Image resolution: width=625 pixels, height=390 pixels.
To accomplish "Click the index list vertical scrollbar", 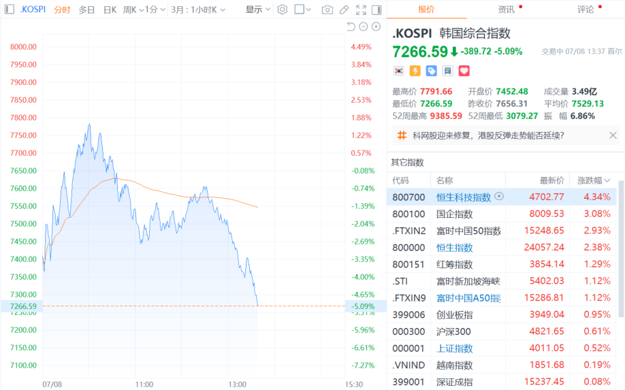I will click(621, 248).
